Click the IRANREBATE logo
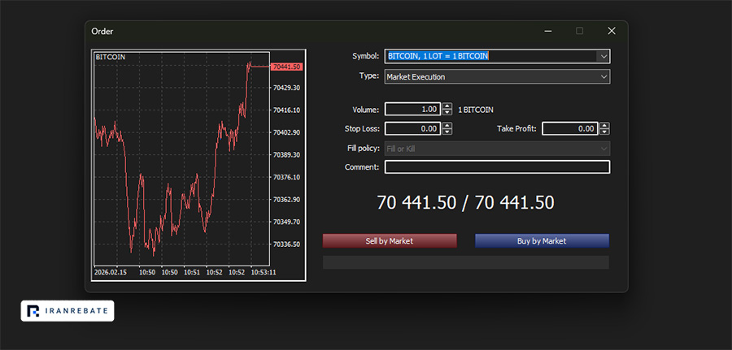 pyautogui.click(x=68, y=311)
